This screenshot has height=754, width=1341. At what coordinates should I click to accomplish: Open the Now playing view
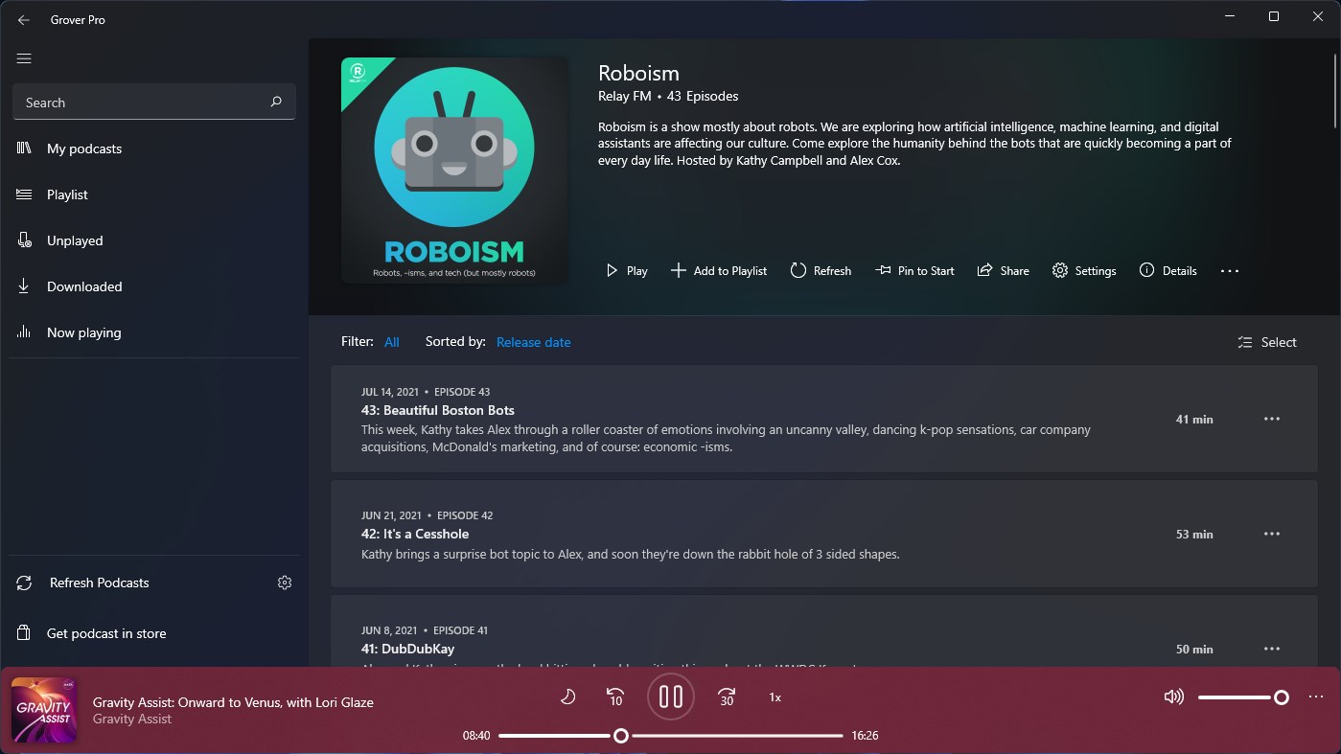[82, 331]
